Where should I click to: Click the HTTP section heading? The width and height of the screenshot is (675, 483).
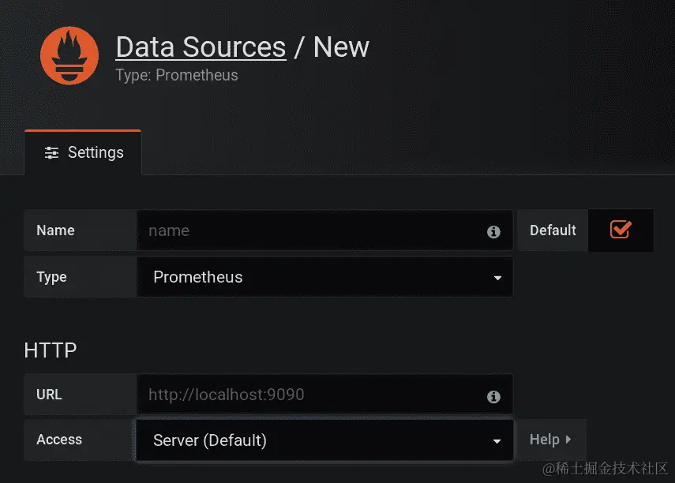point(51,350)
